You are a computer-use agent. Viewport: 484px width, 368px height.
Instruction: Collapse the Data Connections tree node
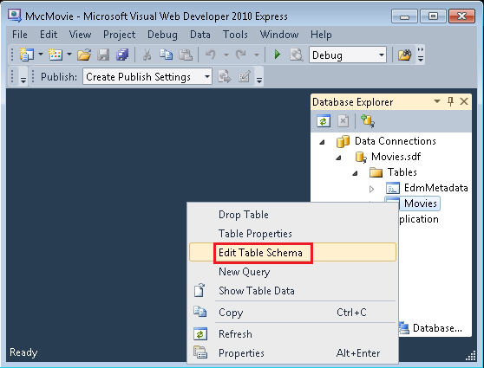coord(323,142)
